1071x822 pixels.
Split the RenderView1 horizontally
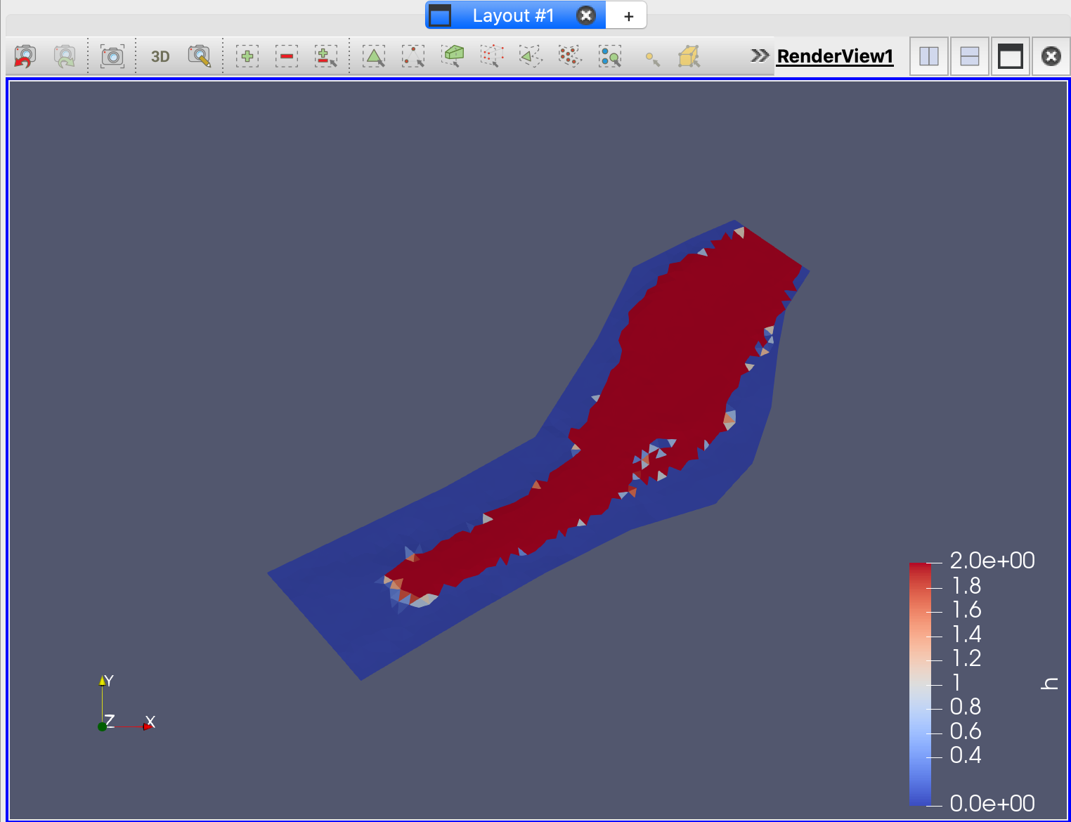929,56
